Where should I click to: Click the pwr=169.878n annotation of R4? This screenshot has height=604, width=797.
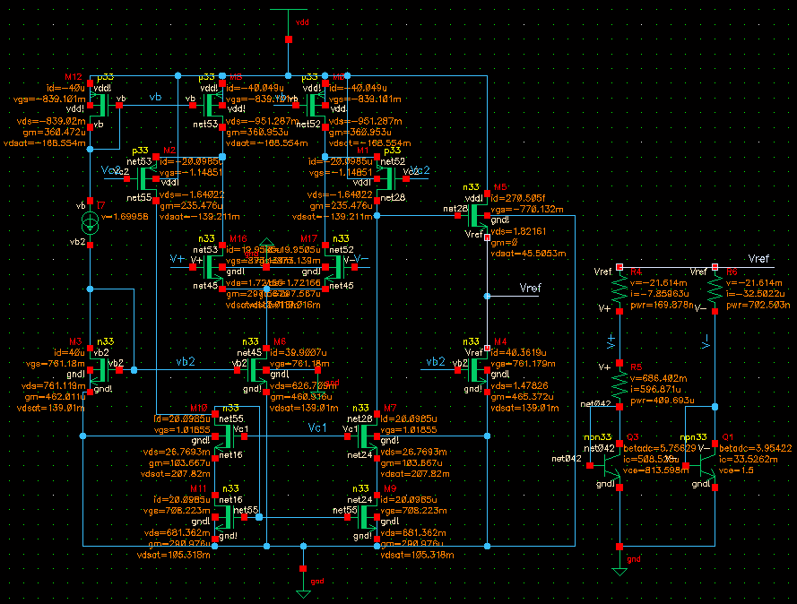pos(662,305)
